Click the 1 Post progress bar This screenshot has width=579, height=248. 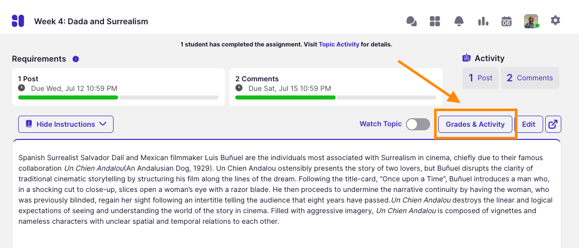(118, 97)
